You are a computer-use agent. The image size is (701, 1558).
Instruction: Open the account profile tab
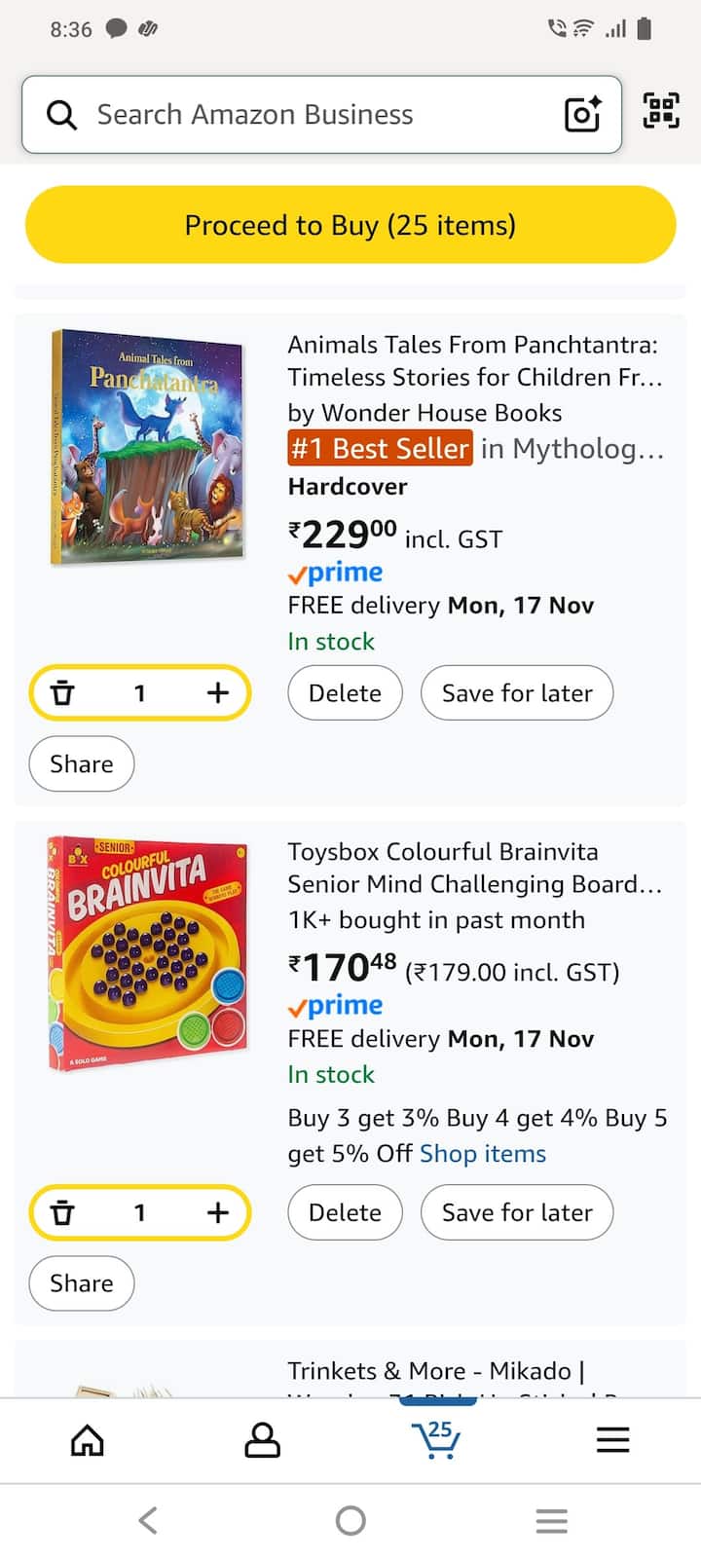click(262, 1439)
